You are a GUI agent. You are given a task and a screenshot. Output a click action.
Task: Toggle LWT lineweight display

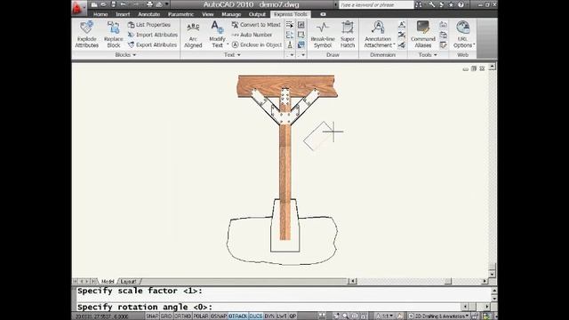coord(282,316)
